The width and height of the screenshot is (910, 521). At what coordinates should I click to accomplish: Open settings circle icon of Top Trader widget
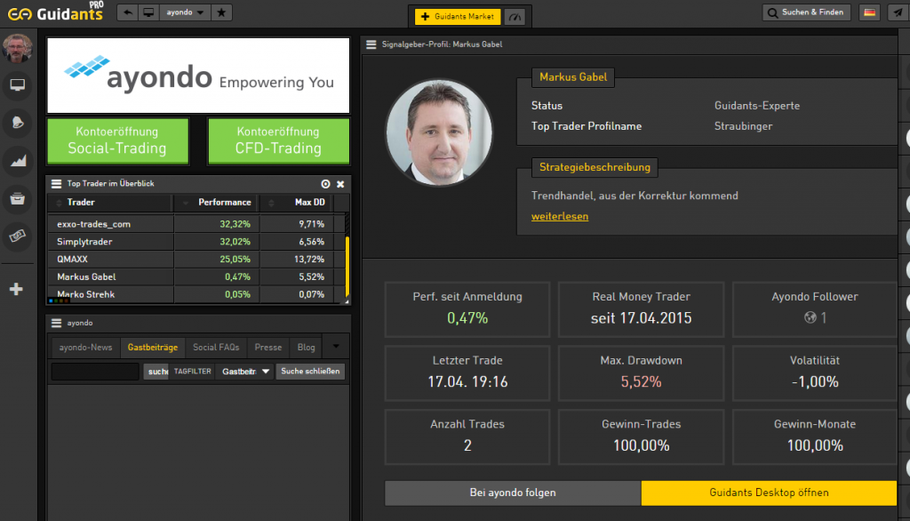click(x=325, y=184)
